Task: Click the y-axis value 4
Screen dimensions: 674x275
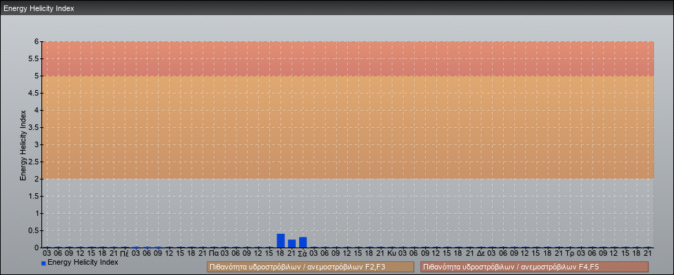Action: click(37, 110)
